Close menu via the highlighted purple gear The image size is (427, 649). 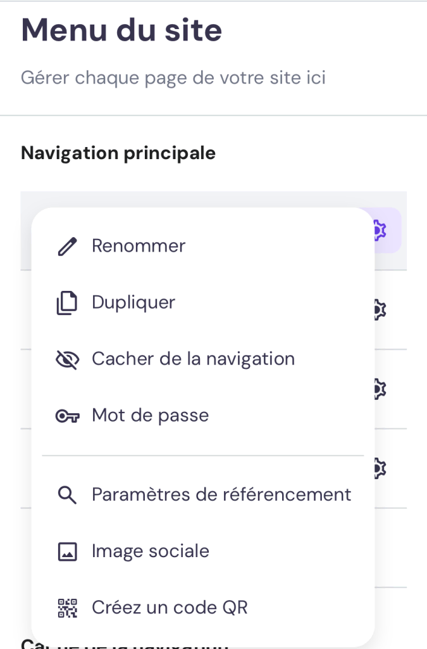point(381,230)
